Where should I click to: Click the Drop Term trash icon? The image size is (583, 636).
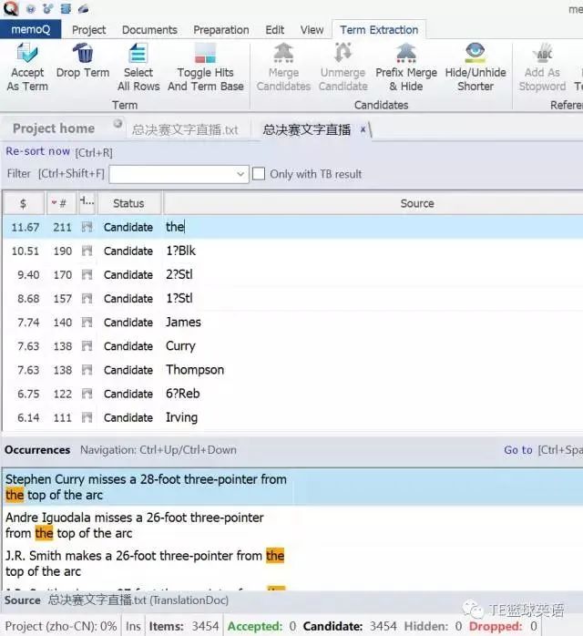[x=83, y=53]
